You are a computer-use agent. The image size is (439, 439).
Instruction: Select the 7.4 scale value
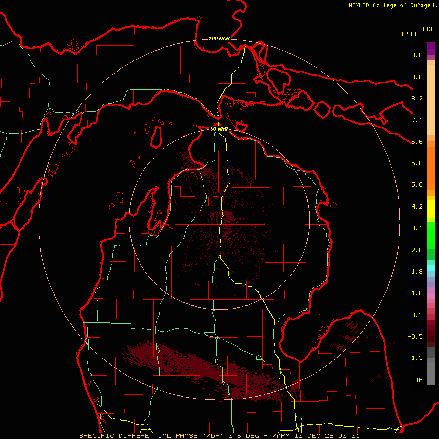tap(417, 120)
